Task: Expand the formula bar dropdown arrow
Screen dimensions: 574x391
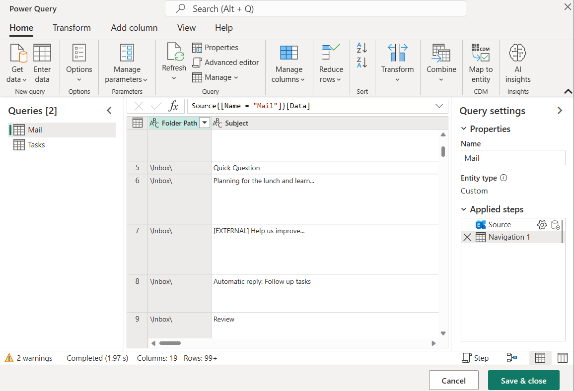Action: (439, 106)
